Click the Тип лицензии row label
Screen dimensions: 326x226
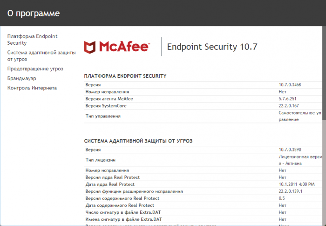point(101,160)
